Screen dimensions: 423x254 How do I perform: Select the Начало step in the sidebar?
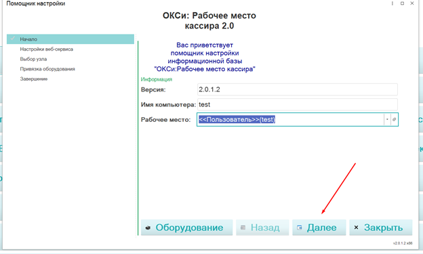(x=70, y=39)
